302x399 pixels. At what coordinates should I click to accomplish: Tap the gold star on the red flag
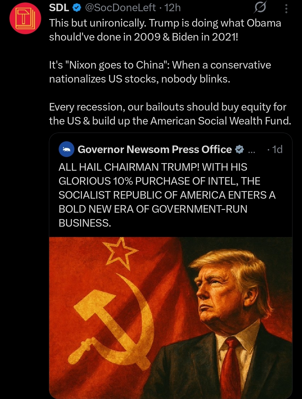[x=120, y=253]
